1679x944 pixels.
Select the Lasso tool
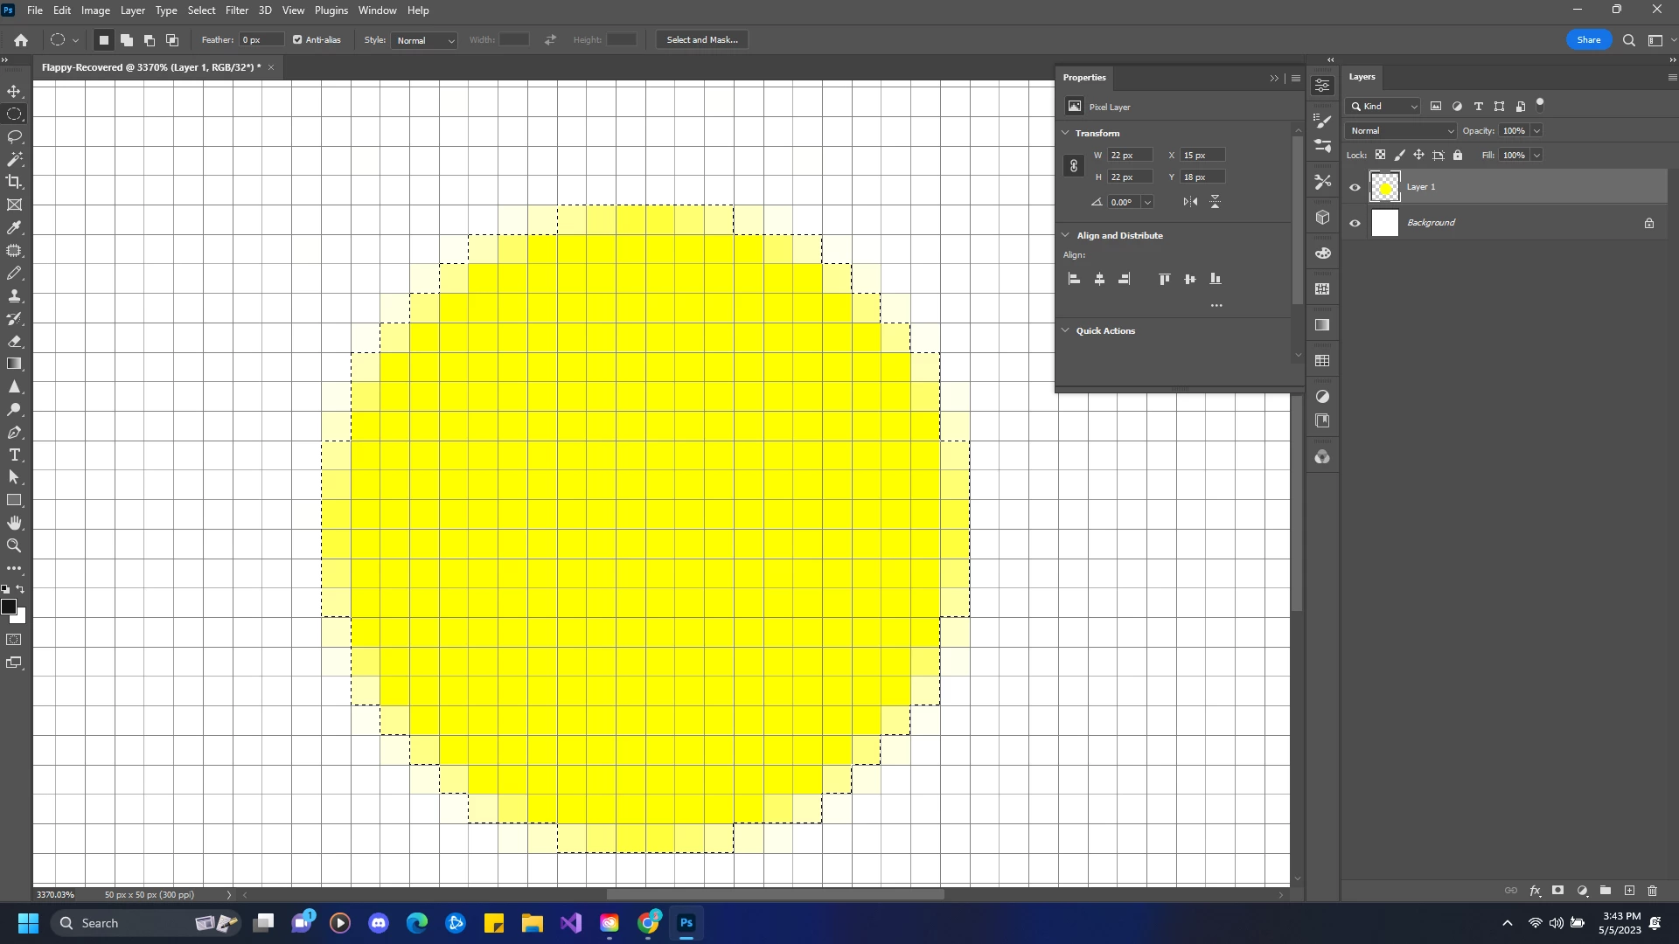[15, 137]
